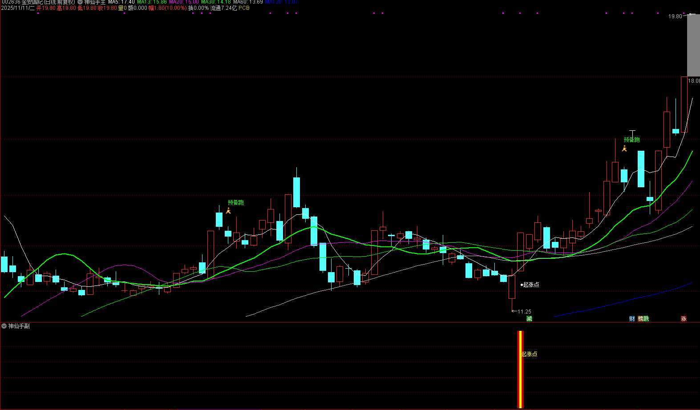This screenshot has width=700, height=410.
Task: Click the green 减 marker icon
Action: coord(529,319)
